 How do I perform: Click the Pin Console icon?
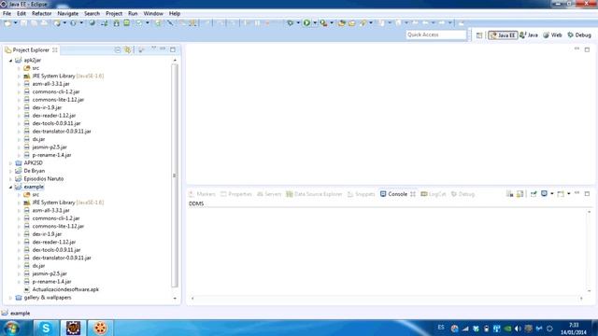coord(534,194)
